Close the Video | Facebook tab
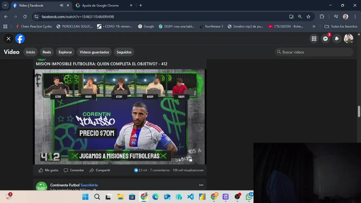This screenshot has width=361, height=203. (68, 5)
